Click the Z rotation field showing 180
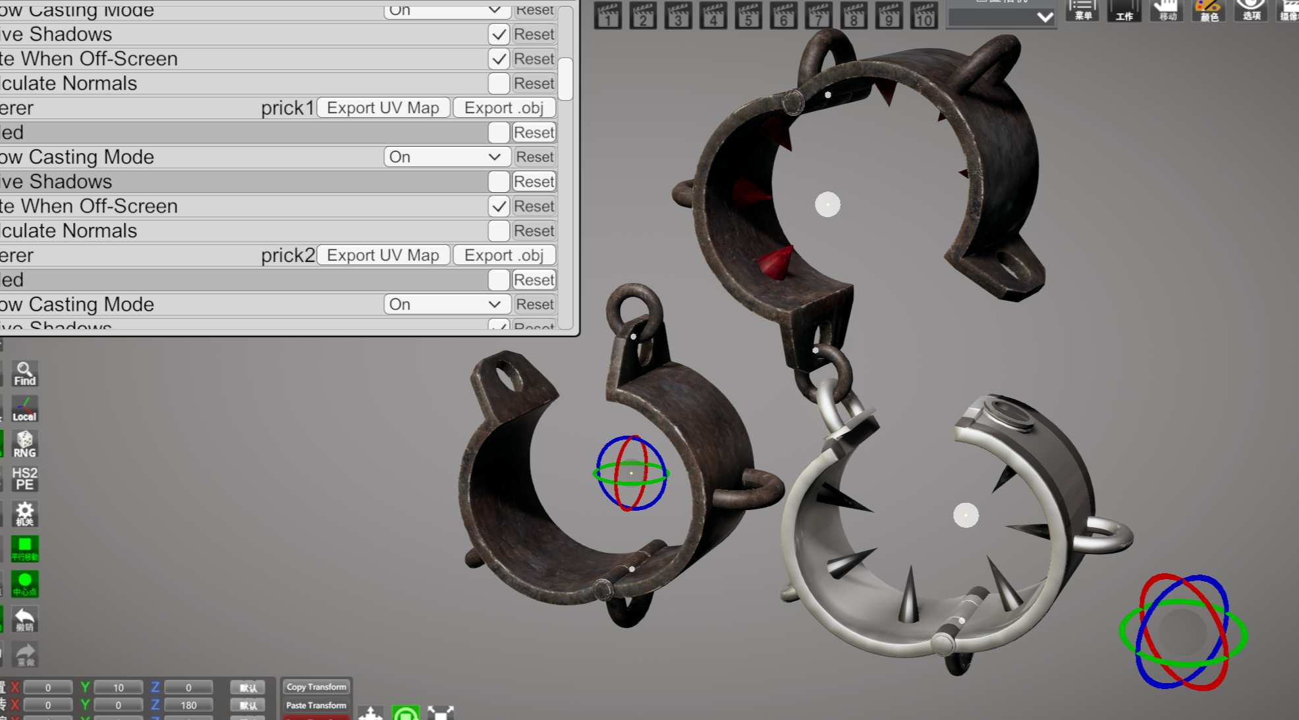This screenshot has height=720, width=1299. point(188,705)
